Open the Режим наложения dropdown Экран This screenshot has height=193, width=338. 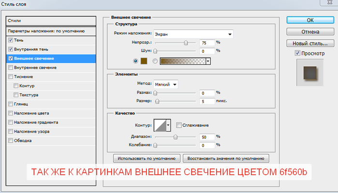click(x=193, y=34)
